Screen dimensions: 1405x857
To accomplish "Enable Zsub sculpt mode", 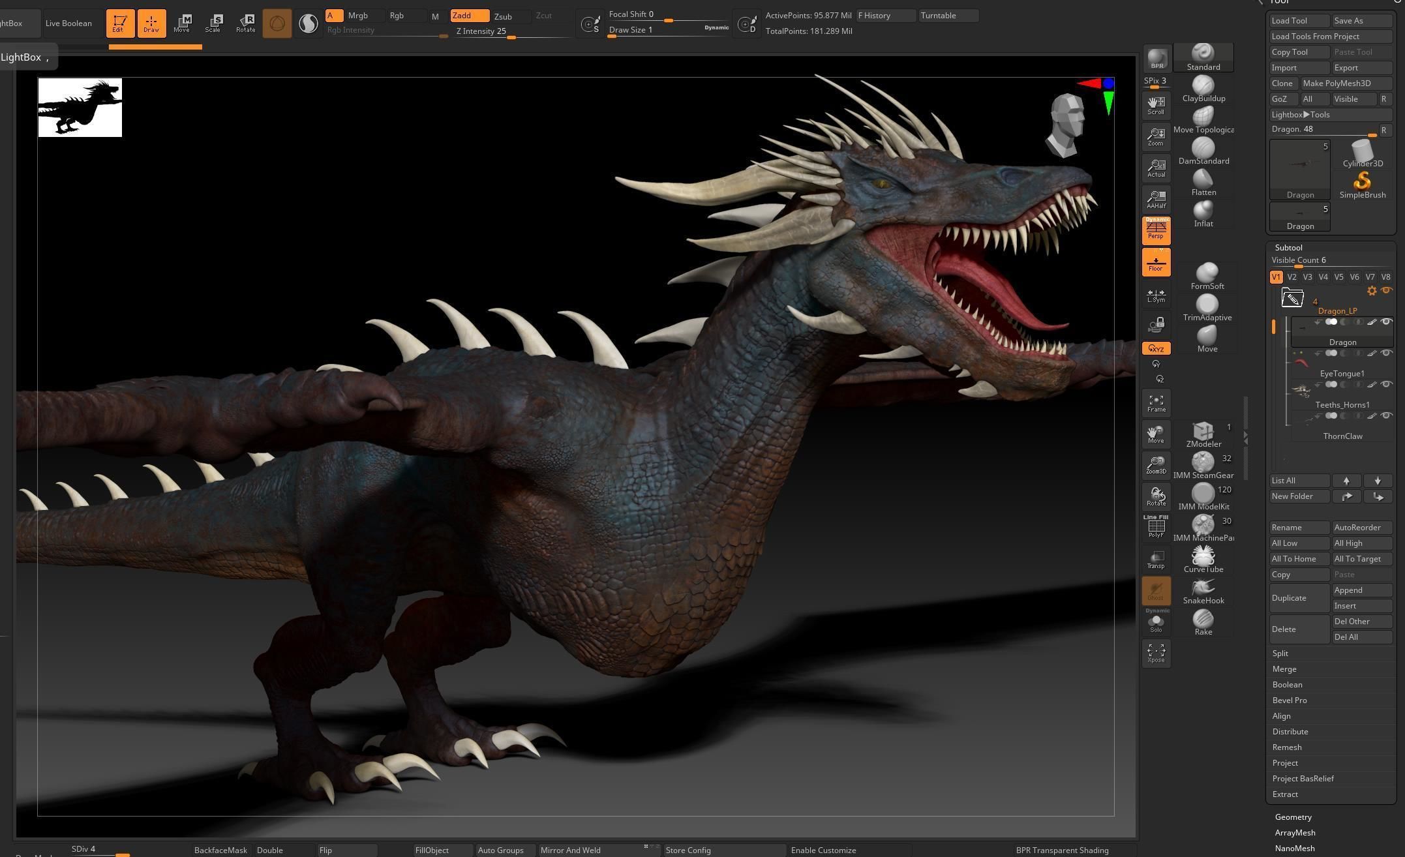I will (x=511, y=16).
